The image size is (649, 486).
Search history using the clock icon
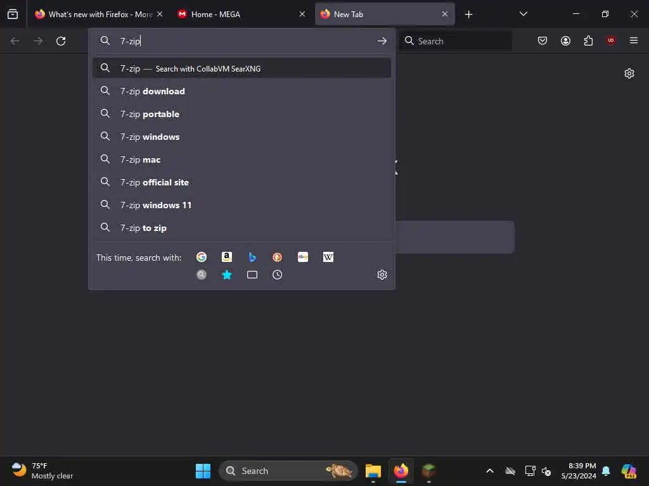(278, 275)
